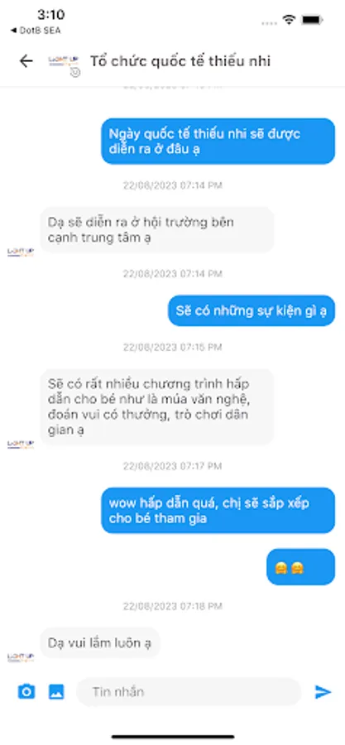Image resolution: width=345 pixels, height=745 pixels.
Task: Tap the back arrow icon
Action: tap(26, 61)
